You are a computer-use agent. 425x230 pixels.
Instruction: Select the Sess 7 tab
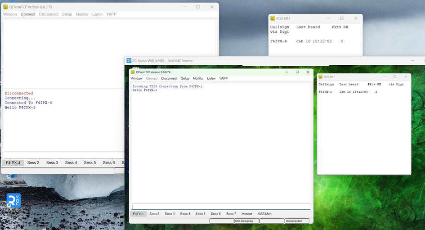click(x=231, y=214)
